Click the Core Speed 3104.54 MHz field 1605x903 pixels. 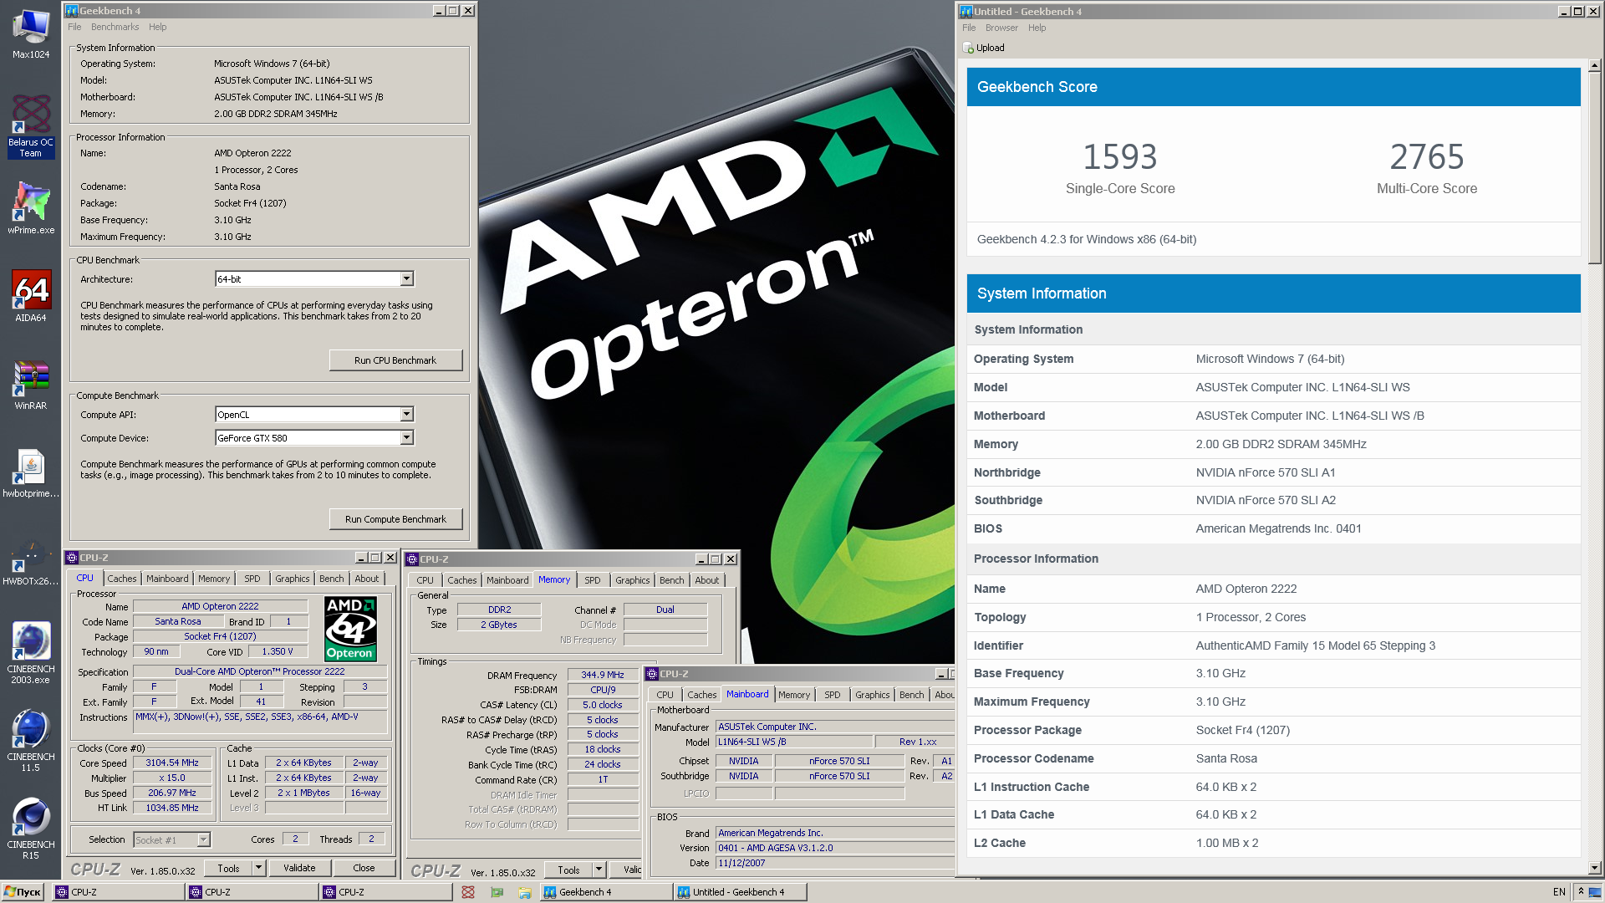click(x=172, y=763)
